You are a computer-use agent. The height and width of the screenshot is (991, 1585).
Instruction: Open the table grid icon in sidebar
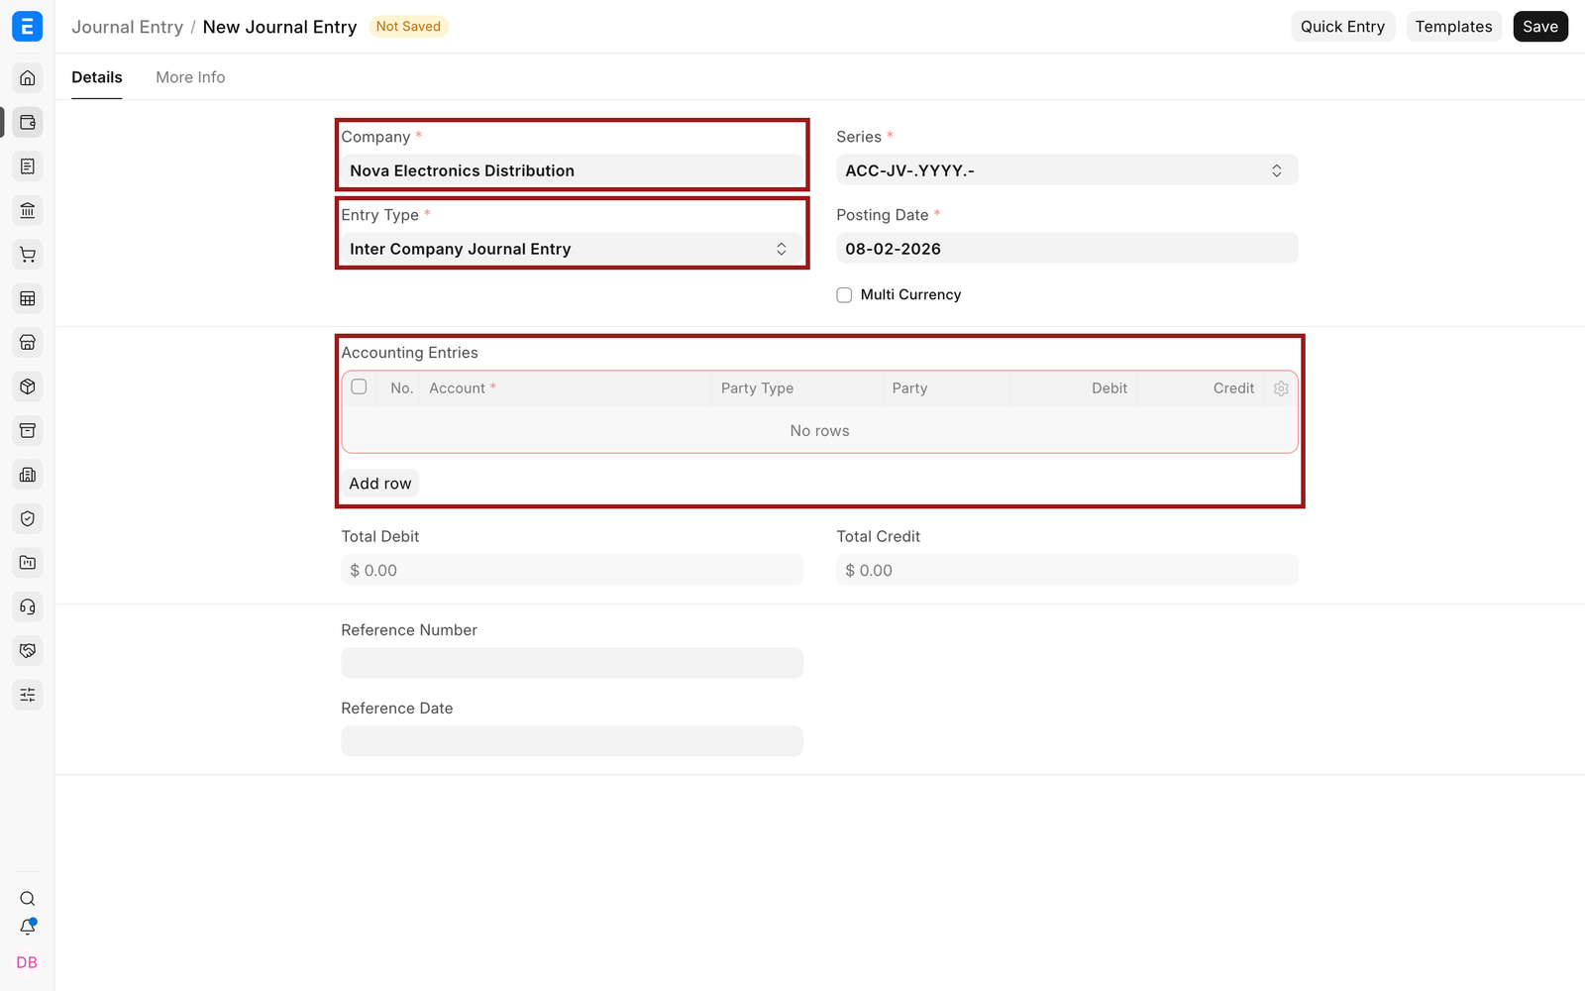click(28, 298)
